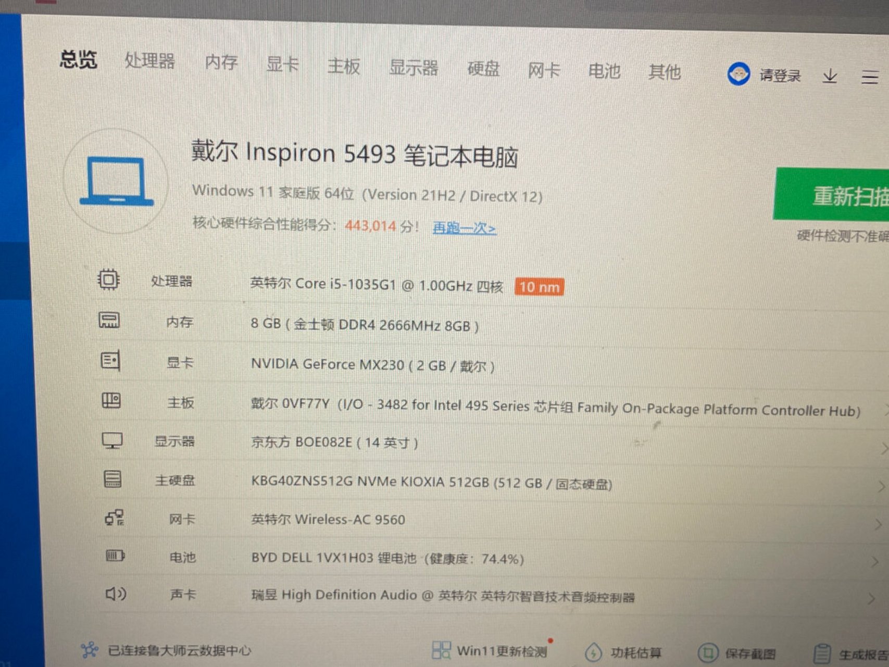Expand the 显示器 row chevron
Image resolution: width=889 pixels, height=667 pixels.
(x=884, y=448)
